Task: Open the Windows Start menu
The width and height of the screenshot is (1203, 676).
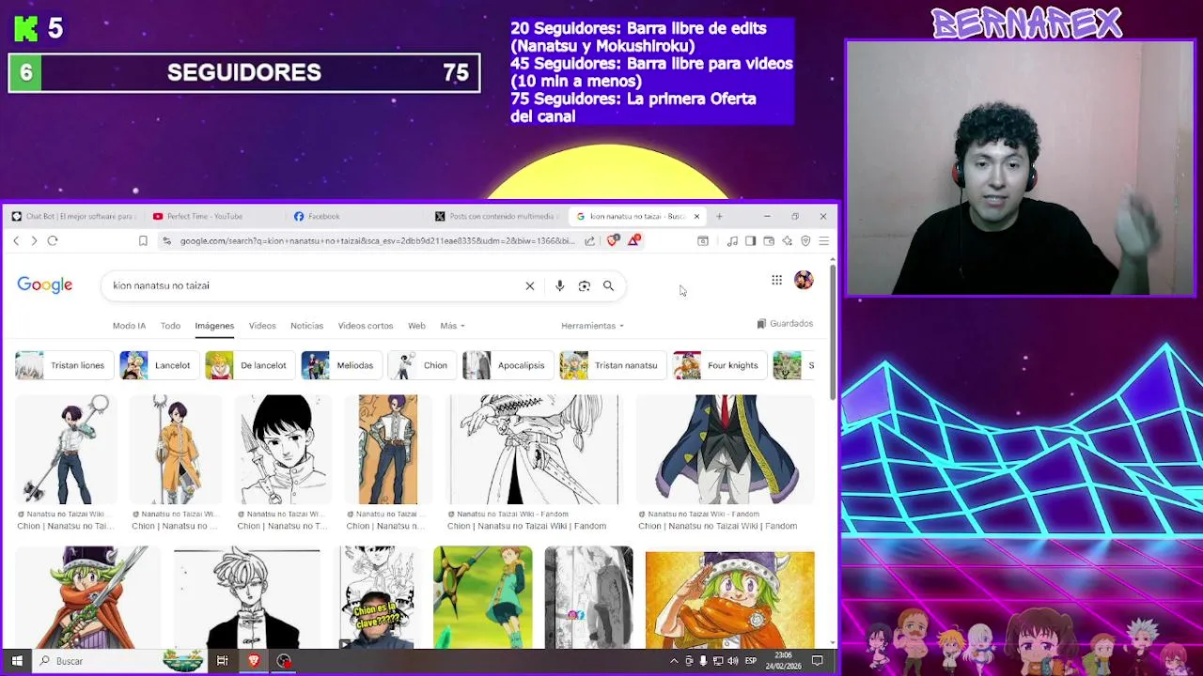Action: tap(17, 661)
